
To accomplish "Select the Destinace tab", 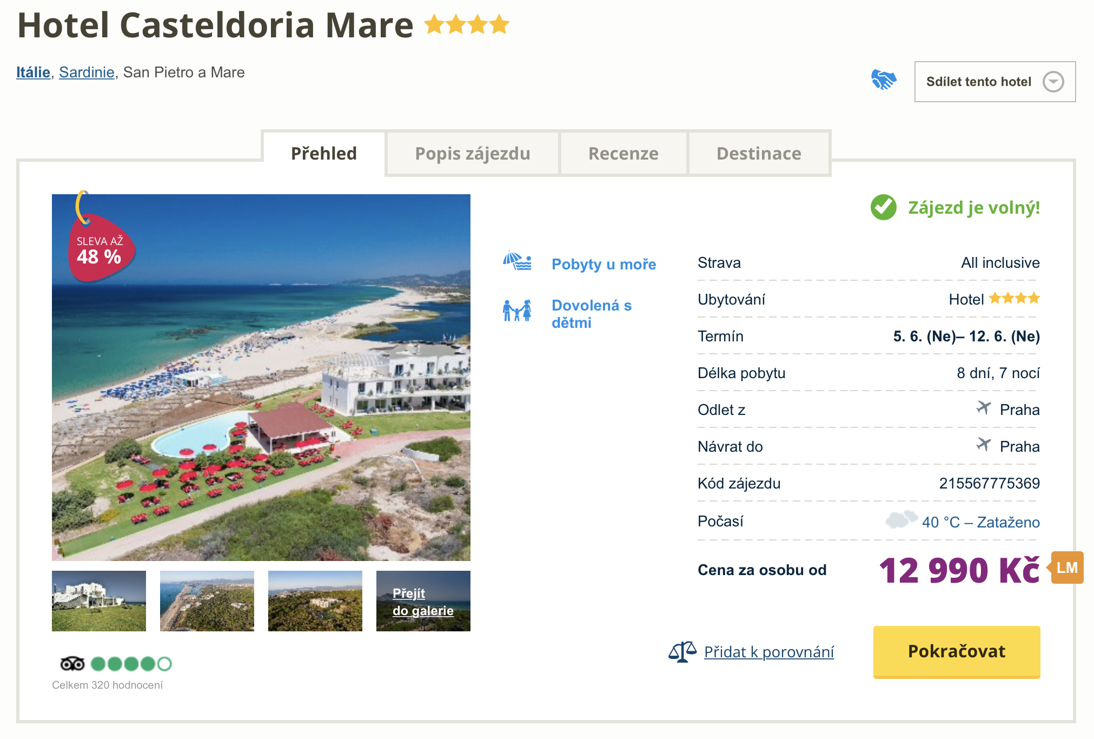I will click(x=759, y=154).
